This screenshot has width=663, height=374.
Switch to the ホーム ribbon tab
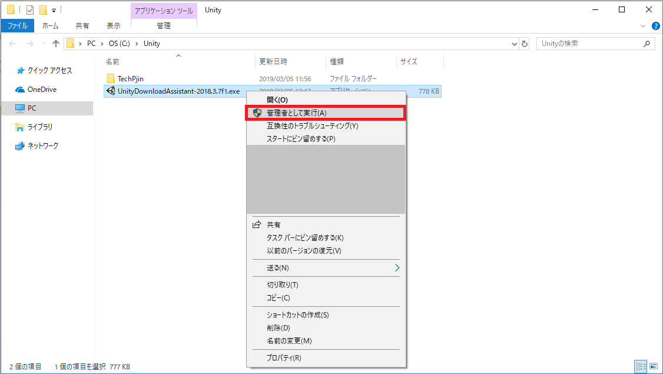[x=50, y=26]
